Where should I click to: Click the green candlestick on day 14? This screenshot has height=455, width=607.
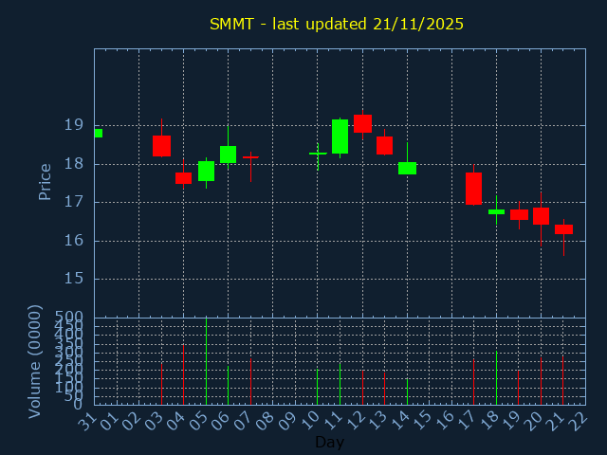tap(407, 168)
